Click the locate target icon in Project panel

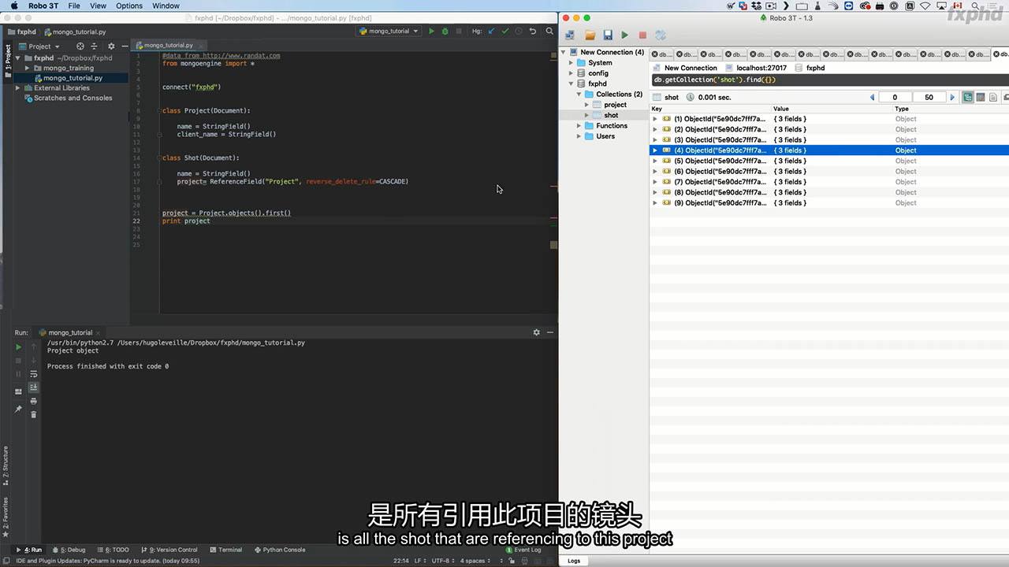pos(80,46)
